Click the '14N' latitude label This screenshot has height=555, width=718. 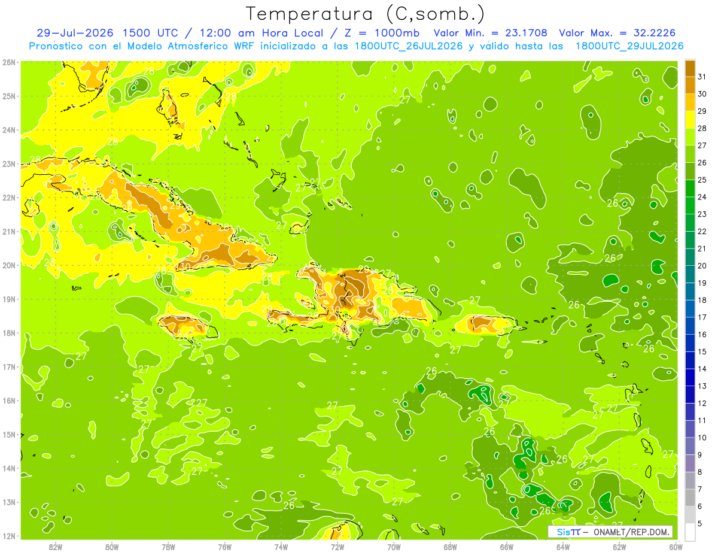pyautogui.click(x=8, y=468)
